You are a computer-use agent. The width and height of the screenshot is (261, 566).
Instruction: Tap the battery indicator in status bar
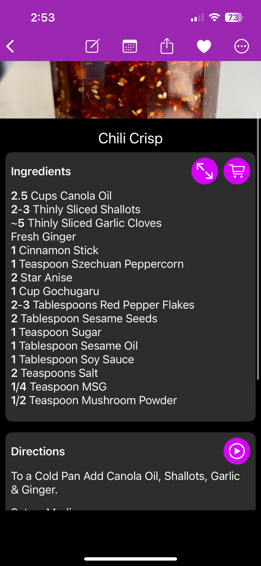tap(234, 18)
